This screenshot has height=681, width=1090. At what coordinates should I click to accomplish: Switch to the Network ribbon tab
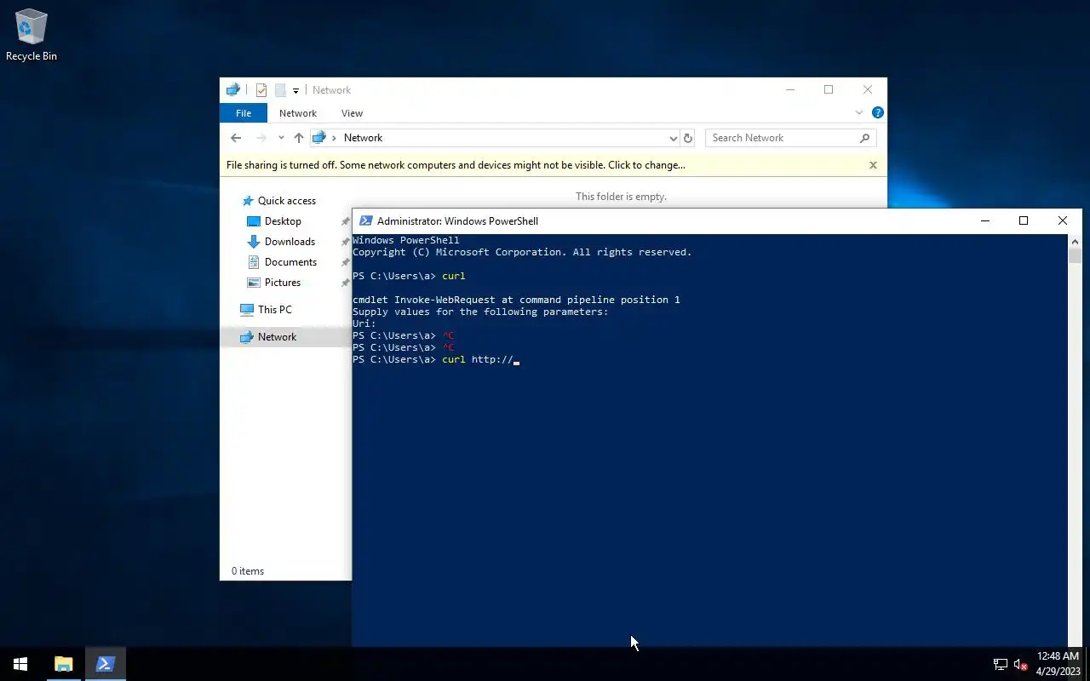(x=298, y=113)
